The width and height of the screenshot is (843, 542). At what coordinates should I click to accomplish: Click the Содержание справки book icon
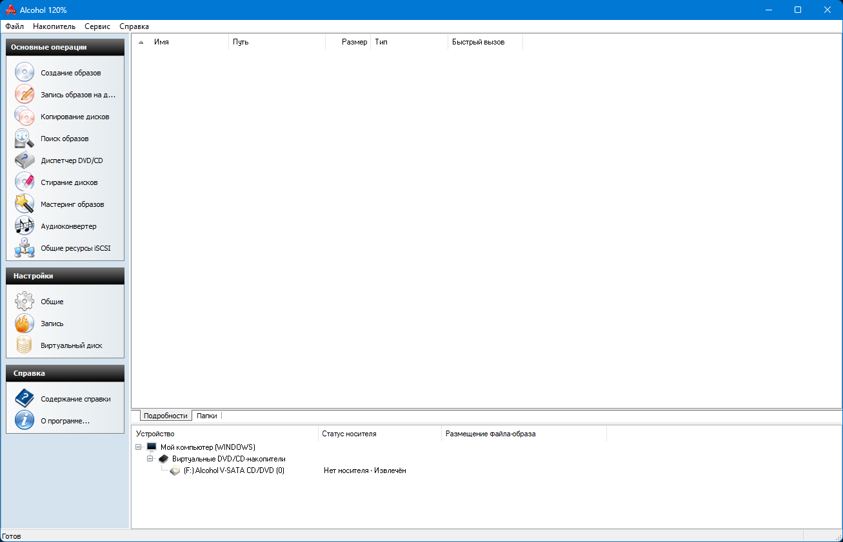(25, 398)
